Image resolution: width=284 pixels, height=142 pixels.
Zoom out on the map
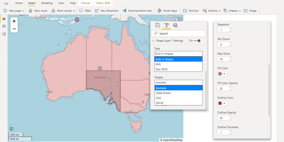click(x=14, y=29)
